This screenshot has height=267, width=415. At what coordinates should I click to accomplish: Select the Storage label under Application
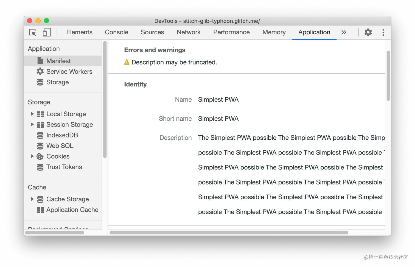click(57, 82)
